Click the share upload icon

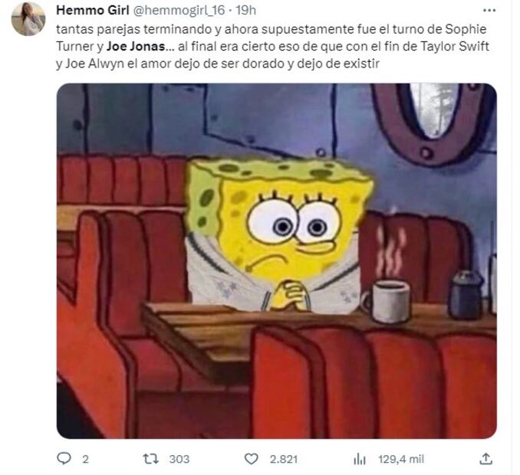(485, 459)
